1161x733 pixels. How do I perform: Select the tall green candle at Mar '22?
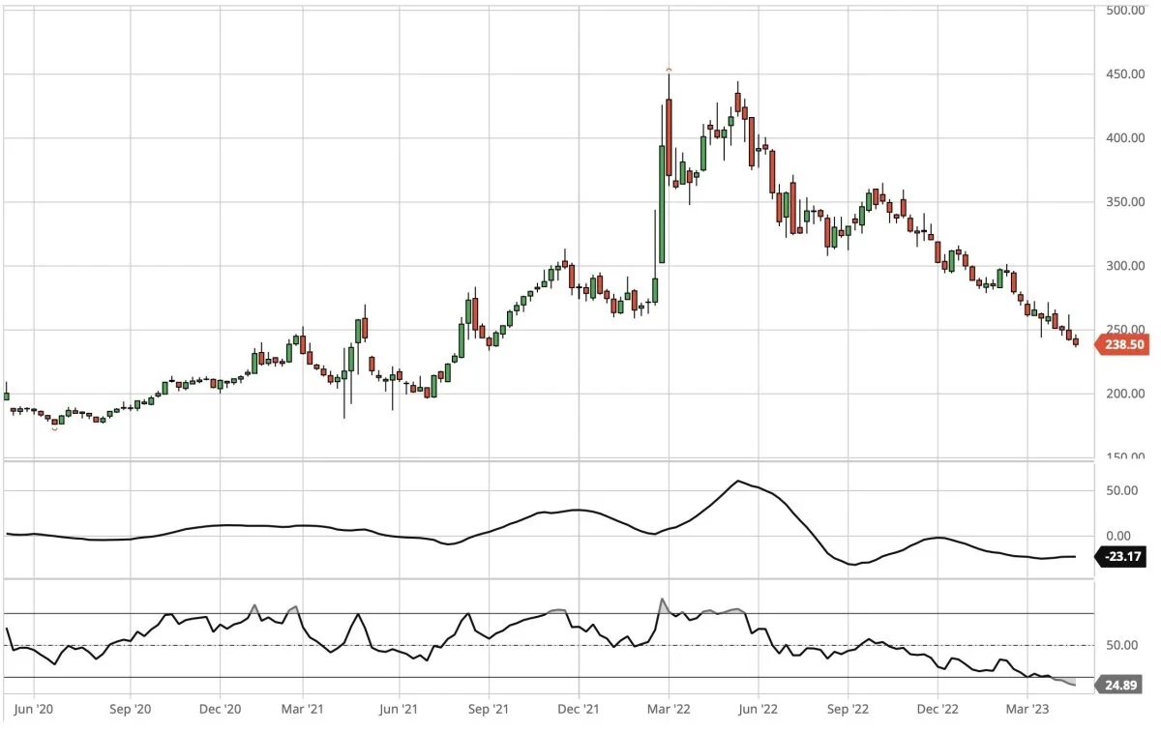[x=662, y=204]
